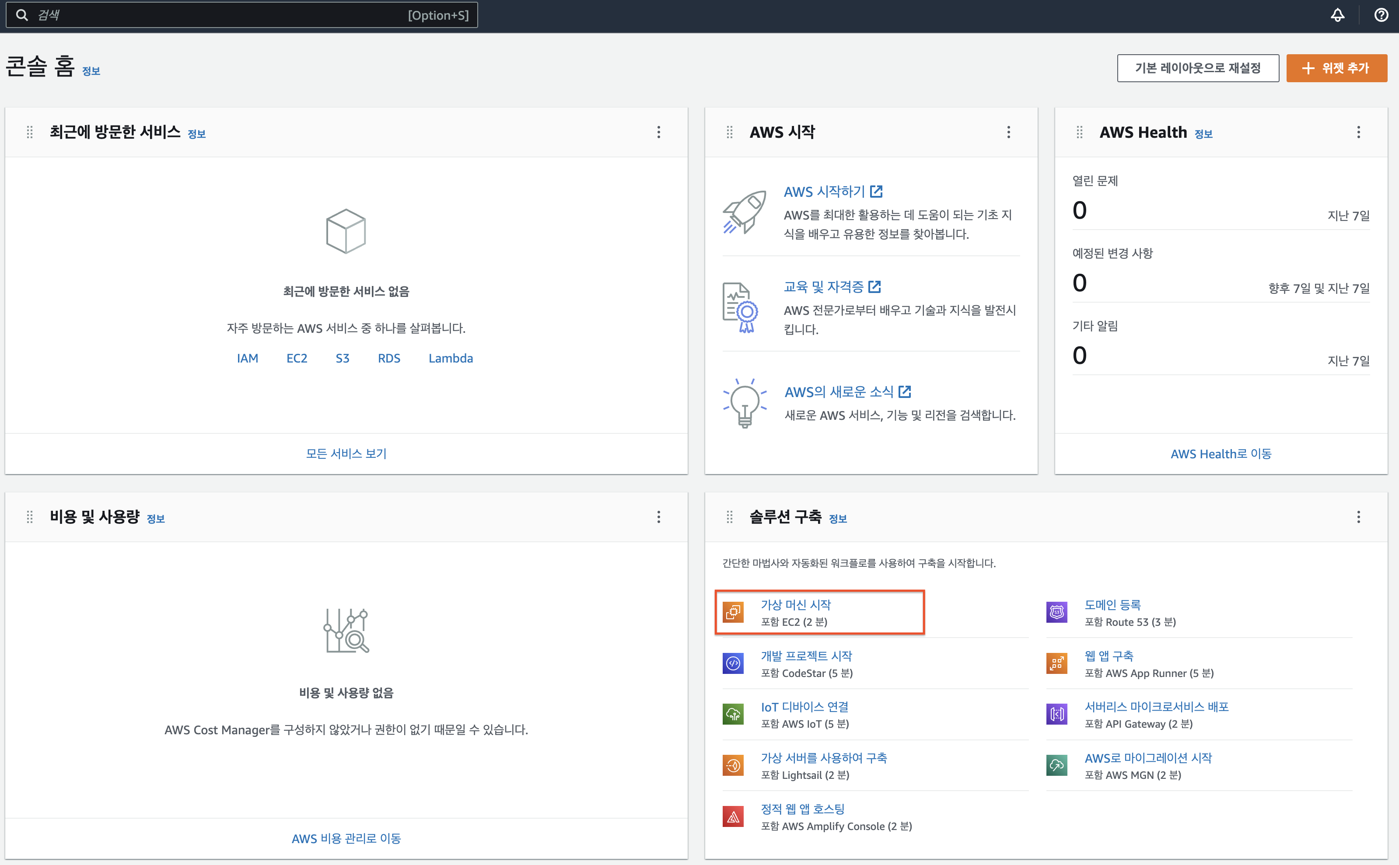This screenshot has width=1399, height=865.
Task: Open the Lambda service link
Action: click(x=450, y=358)
